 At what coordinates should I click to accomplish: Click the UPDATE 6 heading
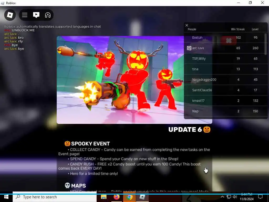(189, 129)
